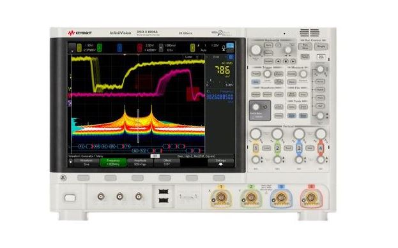Screen dimensions: 398x248
Task: Push the first physical softkey under the screen
Action: click(x=83, y=178)
